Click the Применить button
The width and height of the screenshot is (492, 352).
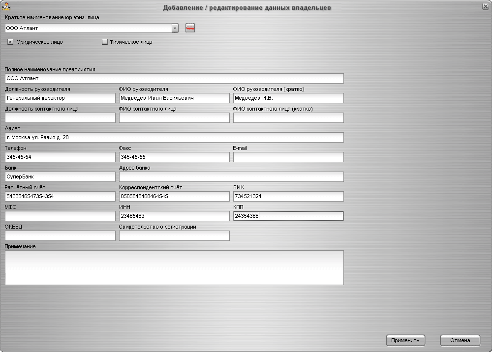point(405,340)
